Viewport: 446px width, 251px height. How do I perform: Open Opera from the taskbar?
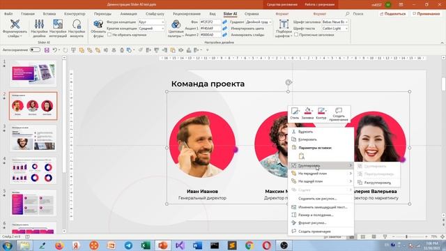click(x=266, y=245)
